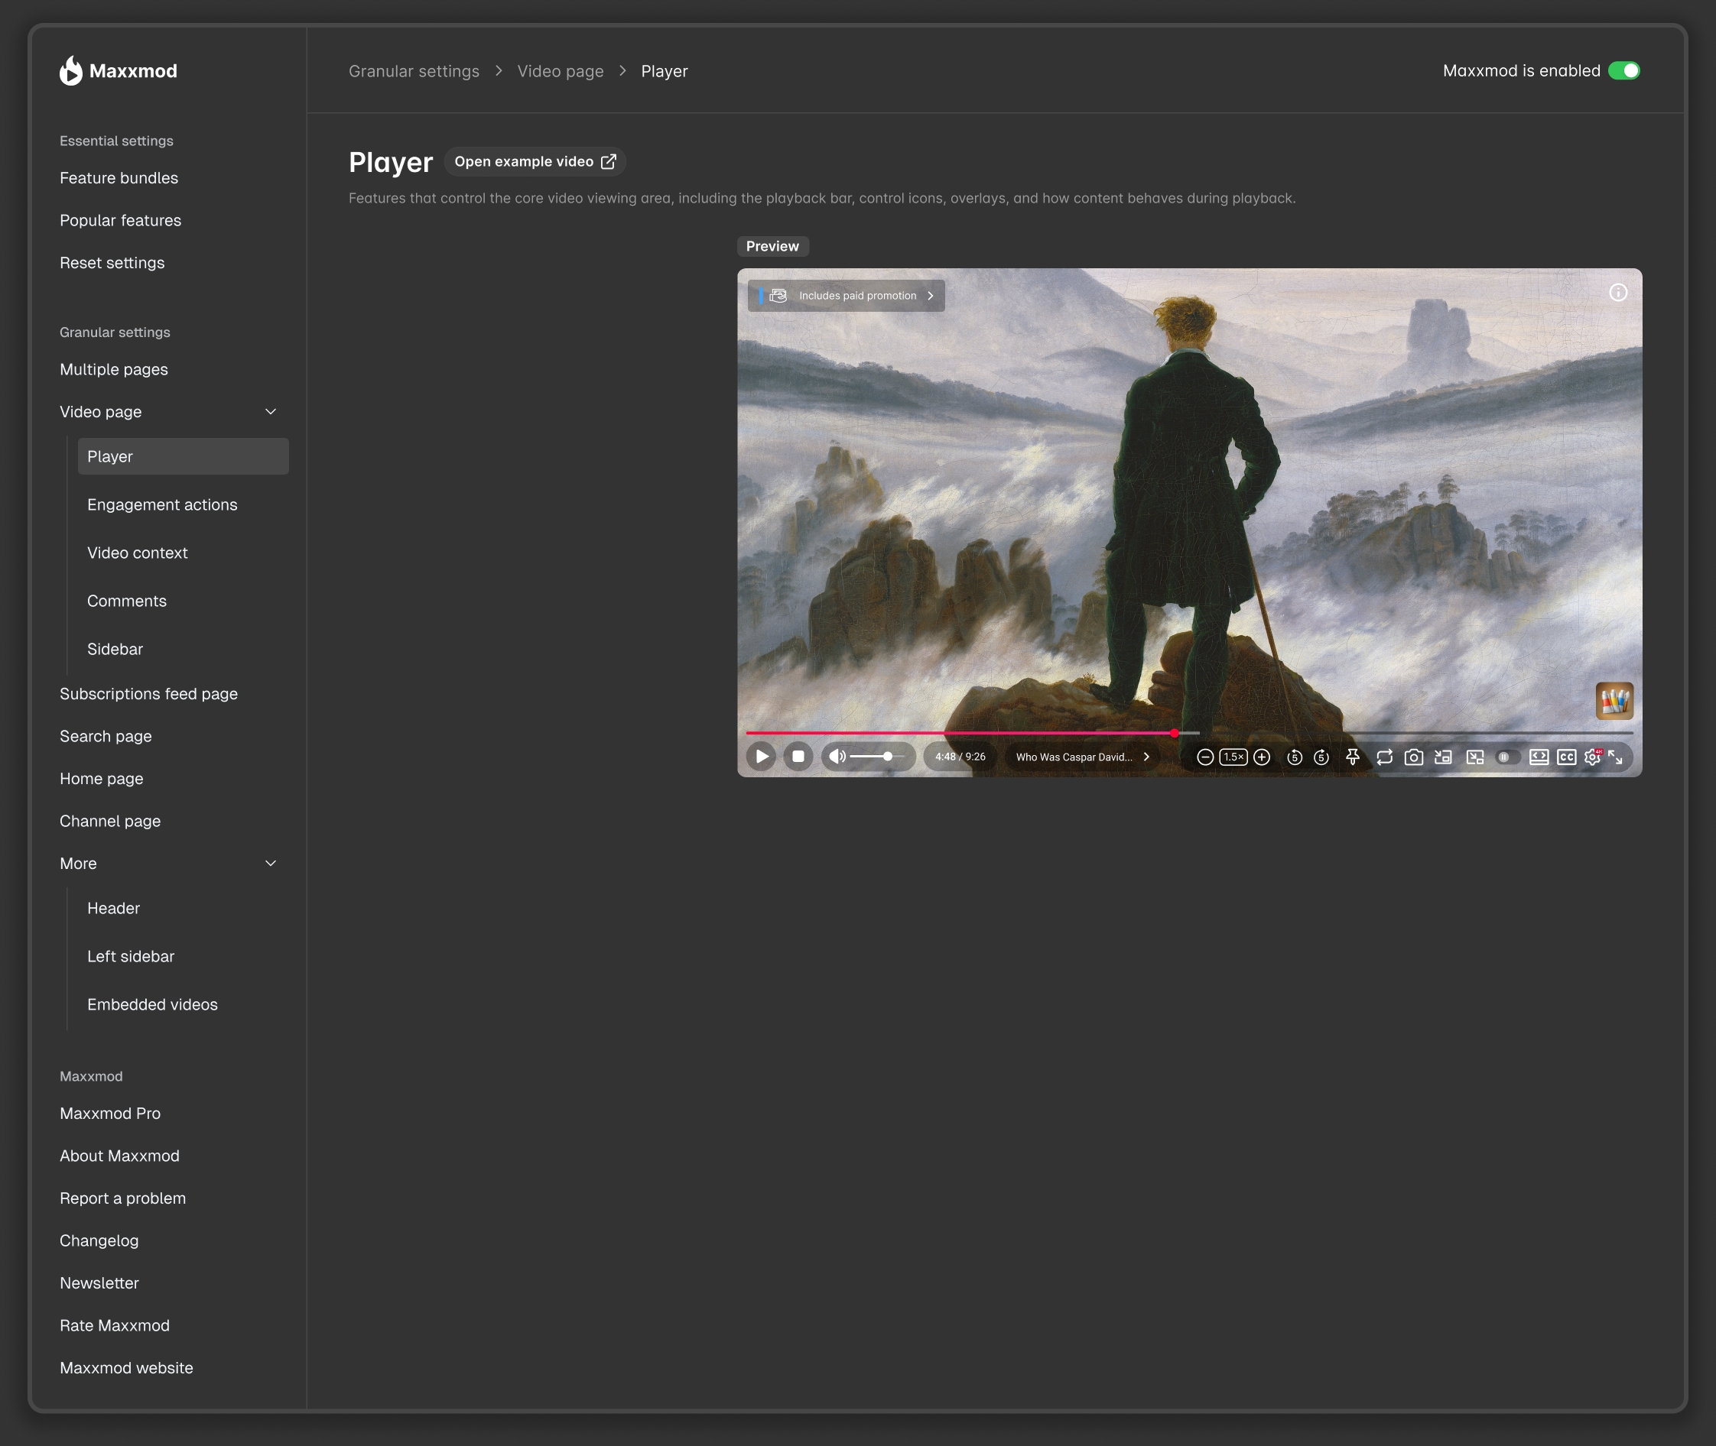Click the Maxxmod flame logo

71,70
